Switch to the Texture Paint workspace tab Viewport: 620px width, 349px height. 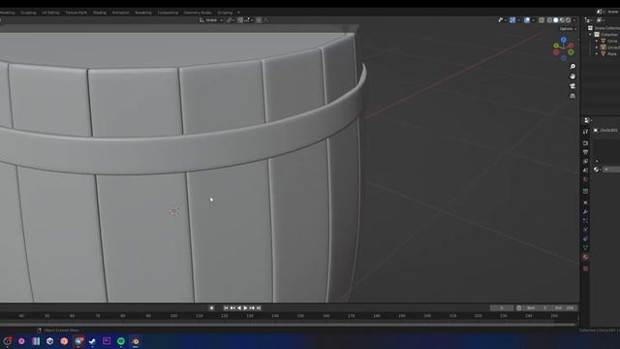pos(76,13)
